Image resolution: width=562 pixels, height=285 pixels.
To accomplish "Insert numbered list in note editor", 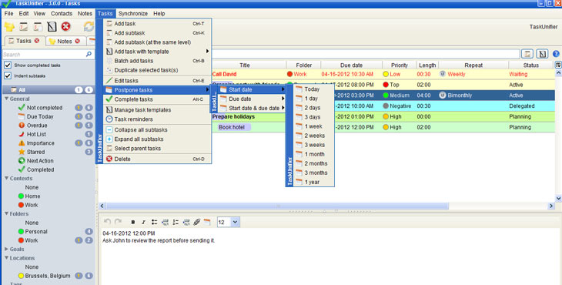I will click(x=176, y=223).
